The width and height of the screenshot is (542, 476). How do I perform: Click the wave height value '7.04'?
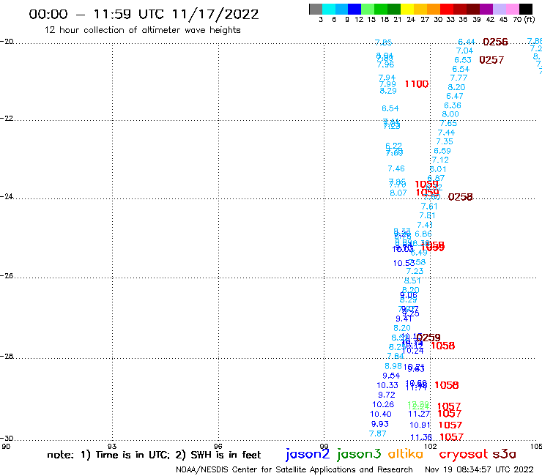coord(464,51)
